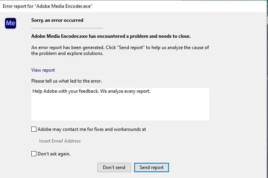Image resolution: width=268 pixels, height=178 pixels.
Task: Click the 'An error report has been generated' paragraph
Action: pos(120,50)
